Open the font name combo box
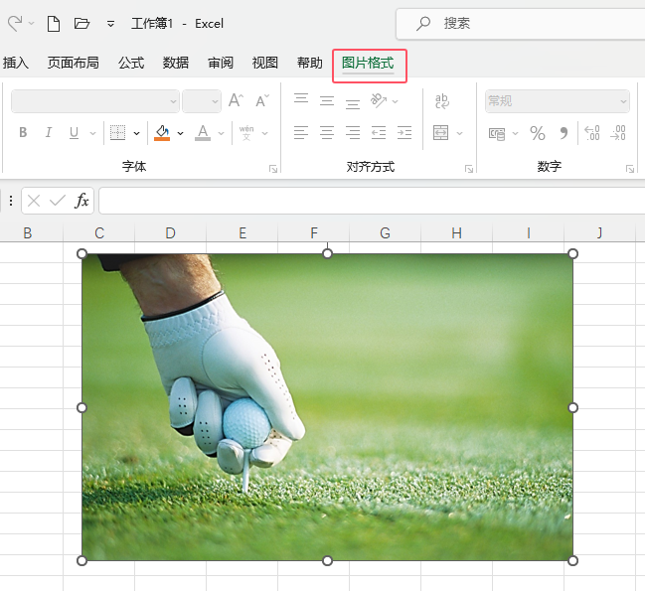 [95, 101]
